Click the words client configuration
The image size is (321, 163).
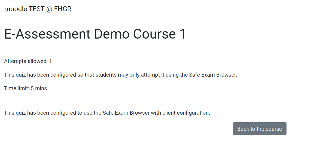click(x=186, y=113)
